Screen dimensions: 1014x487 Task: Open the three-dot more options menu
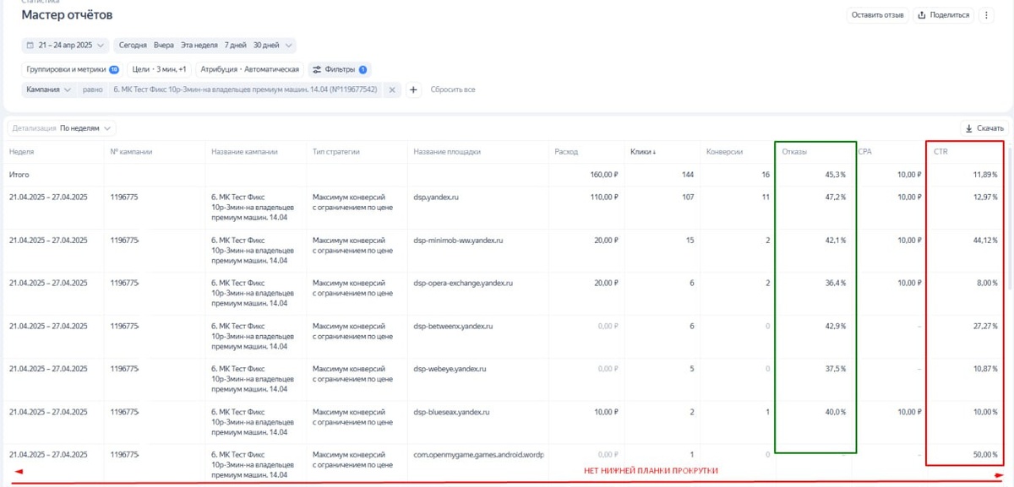pyautogui.click(x=986, y=15)
